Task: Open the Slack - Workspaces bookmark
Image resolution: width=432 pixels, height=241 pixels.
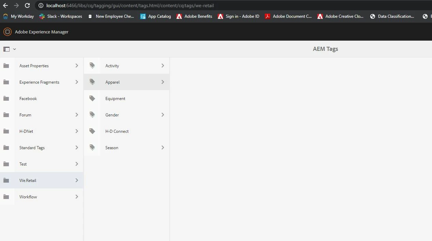Action: pyautogui.click(x=61, y=16)
